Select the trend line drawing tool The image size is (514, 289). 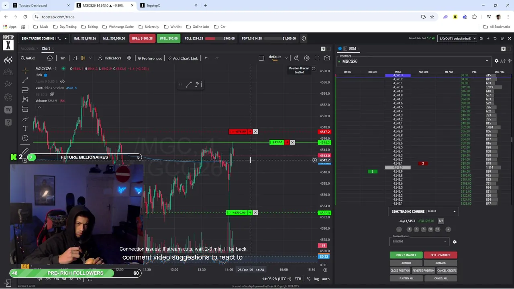[25, 80]
